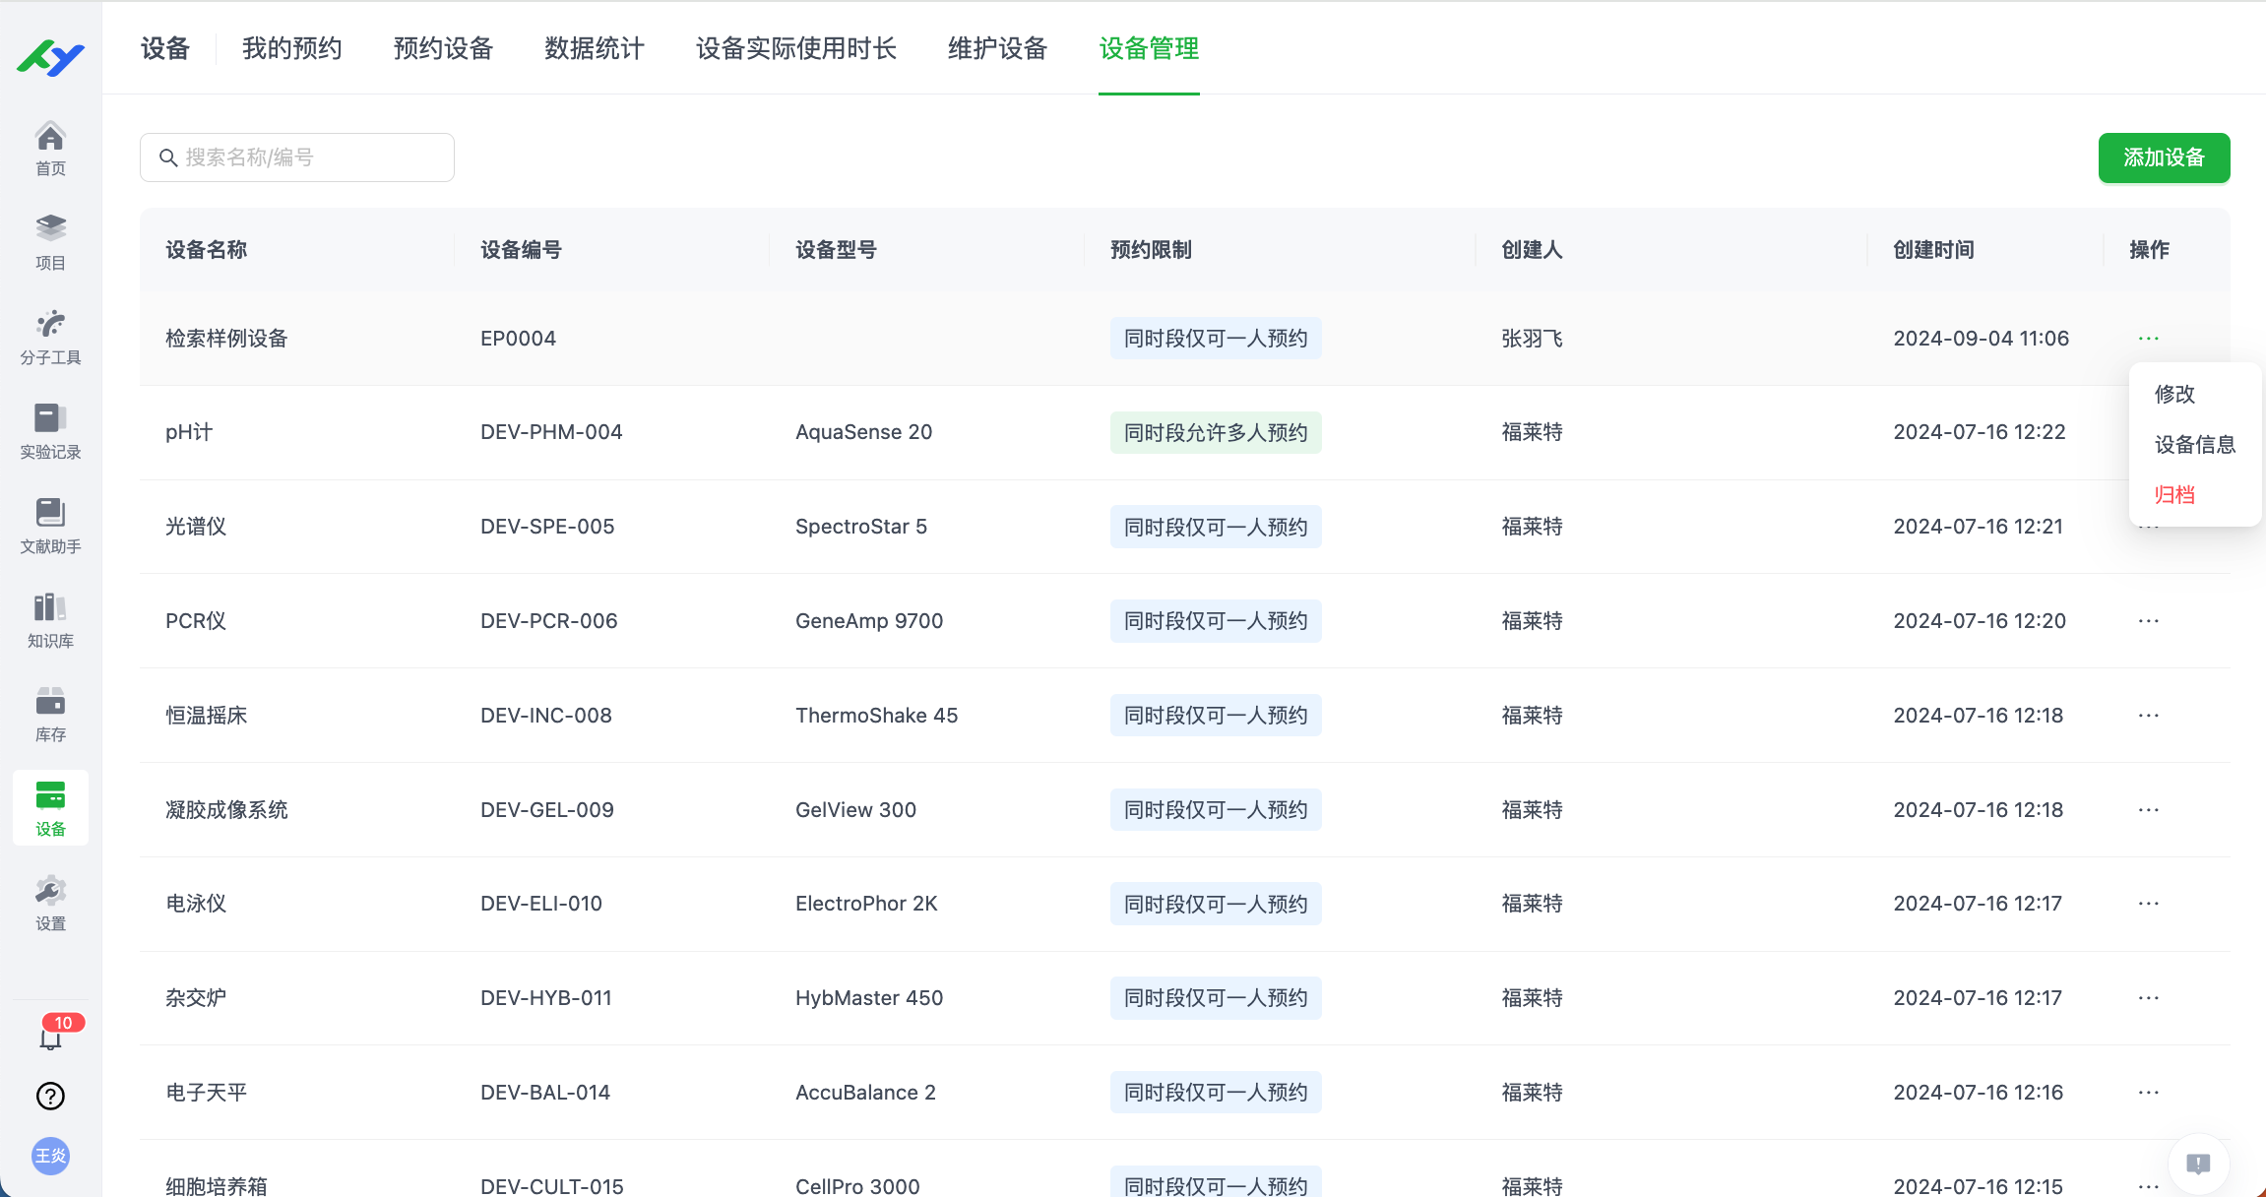This screenshot has width=2266, height=1197.
Task: Open the 首页 home sidebar icon
Action: 50,149
